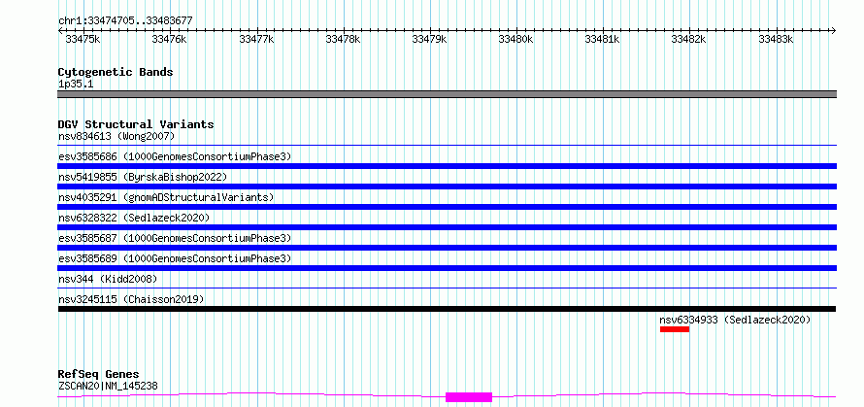The width and height of the screenshot is (864, 407).
Task: Click blue bar under nsv6328322
Action: pyautogui.click(x=447, y=227)
